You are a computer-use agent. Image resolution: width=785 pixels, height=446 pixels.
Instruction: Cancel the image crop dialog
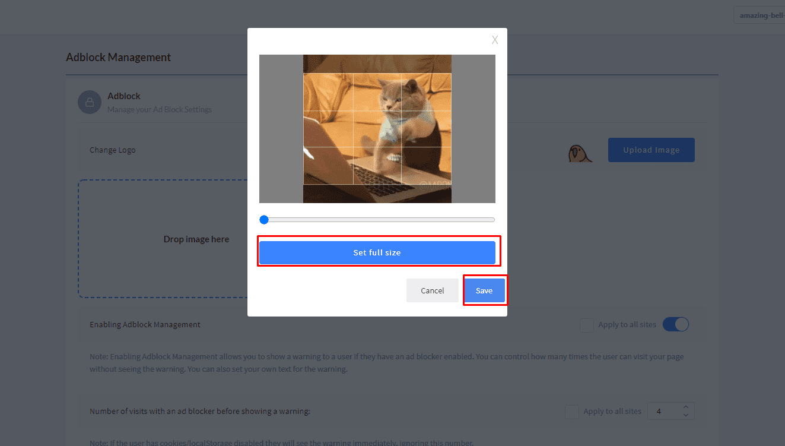433,290
